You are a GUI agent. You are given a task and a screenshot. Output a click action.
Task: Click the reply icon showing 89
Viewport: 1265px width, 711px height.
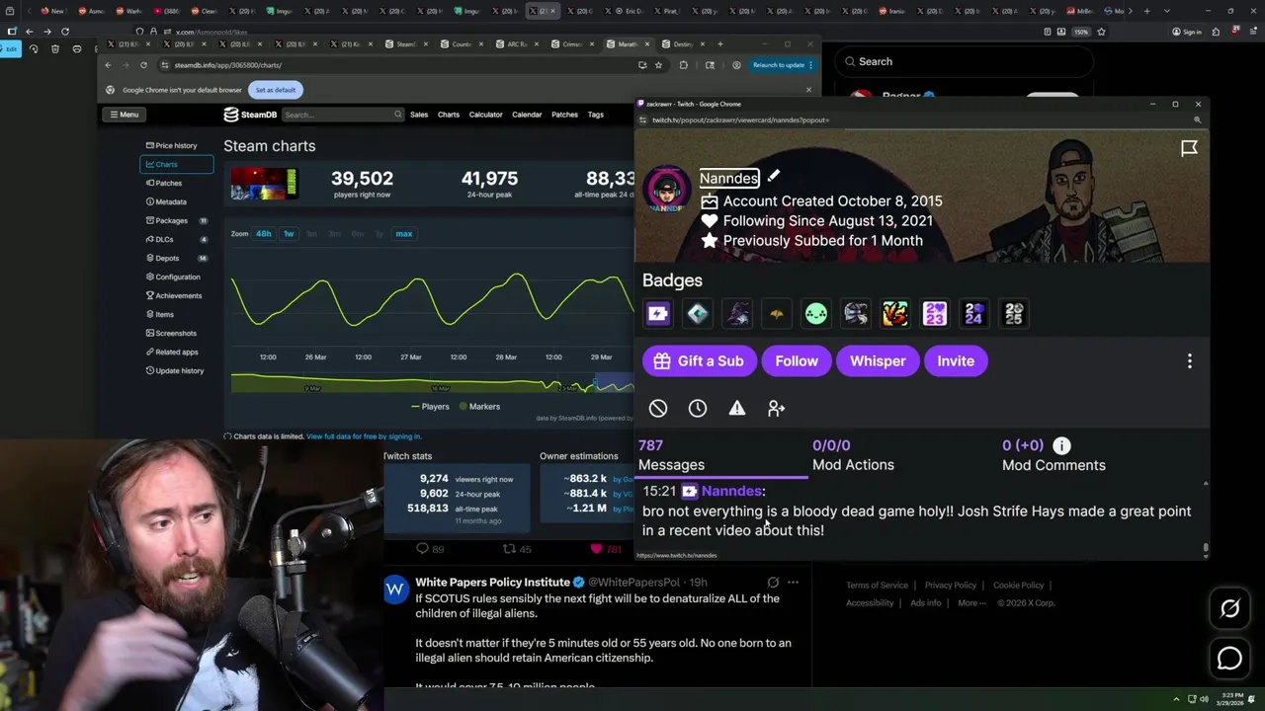click(422, 549)
